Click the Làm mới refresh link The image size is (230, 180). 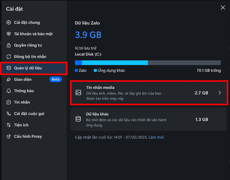tap(156, 137)
